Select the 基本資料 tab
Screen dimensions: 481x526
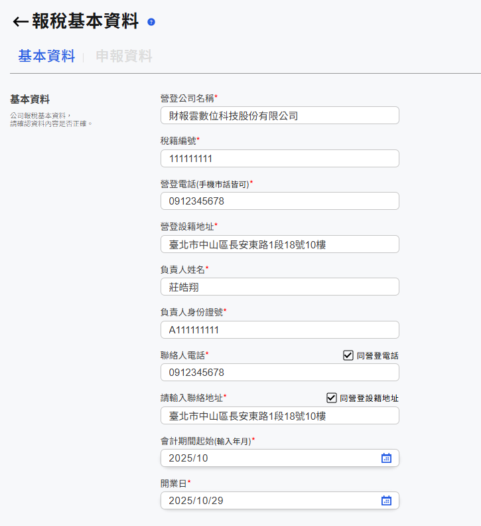[x=46, y=56]
